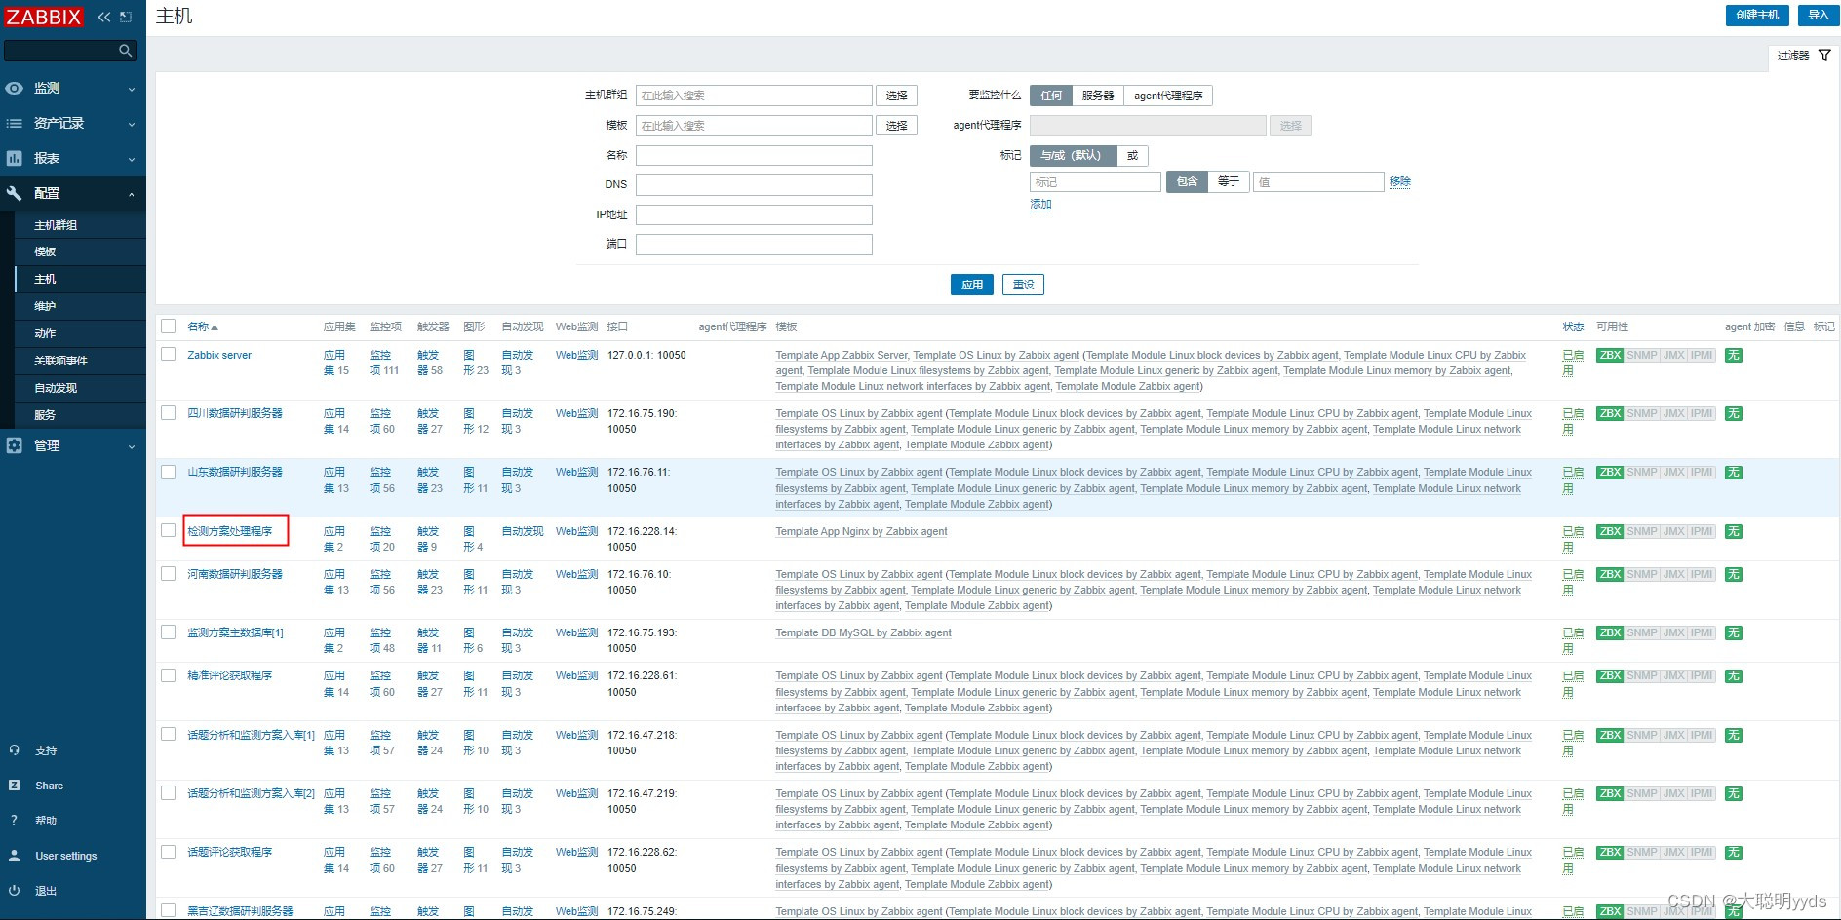The image size is (1841, 920).
Task: Focus the 名称 filter input field
Action: click(754, 155)
